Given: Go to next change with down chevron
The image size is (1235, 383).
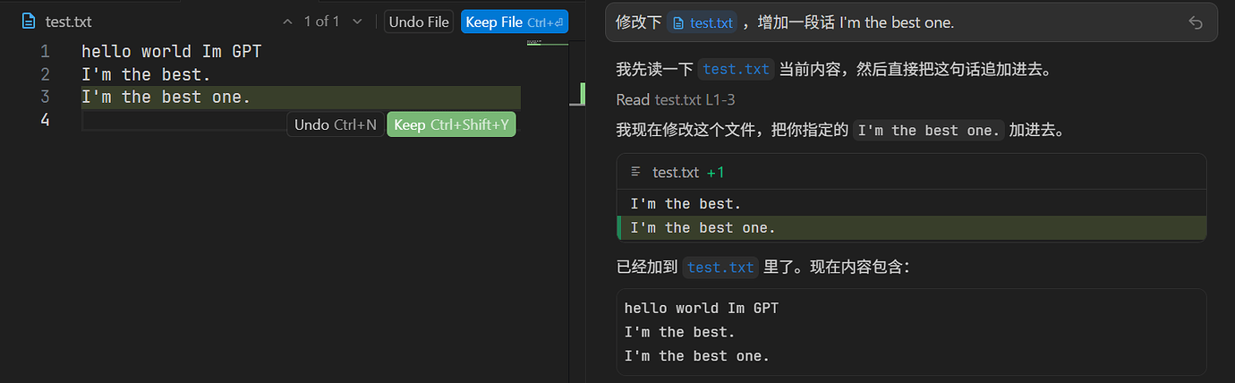Looking at the screenshot, I should [357, 21].
